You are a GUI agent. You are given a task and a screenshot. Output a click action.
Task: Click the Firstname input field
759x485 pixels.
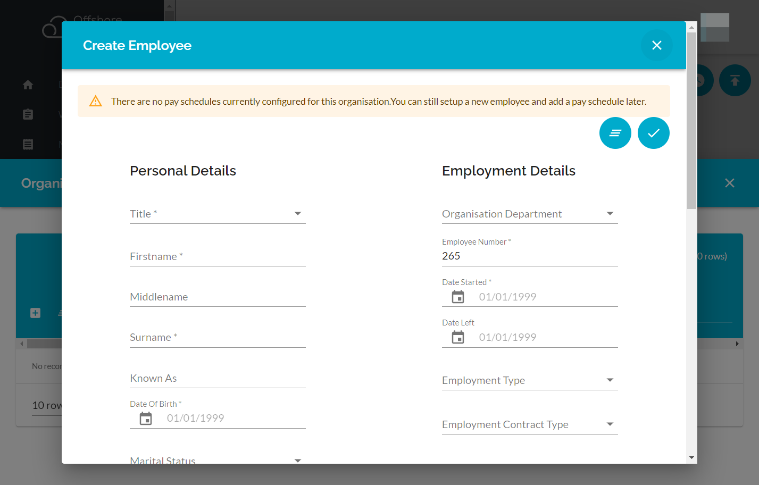pos(218,256)
